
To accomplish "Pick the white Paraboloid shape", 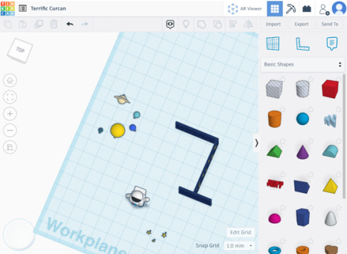I will click(x=330, y=219).
